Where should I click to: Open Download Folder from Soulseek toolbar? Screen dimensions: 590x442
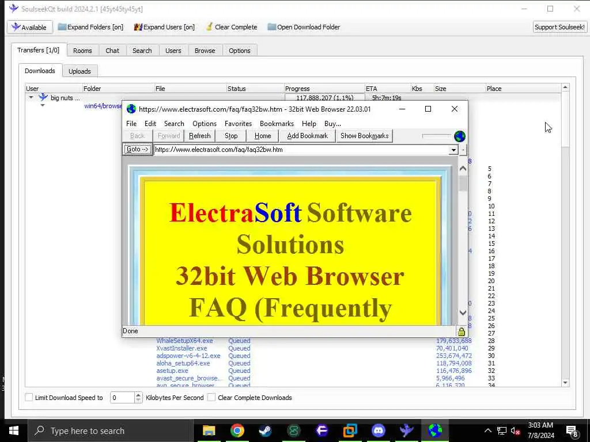[304, 27]
